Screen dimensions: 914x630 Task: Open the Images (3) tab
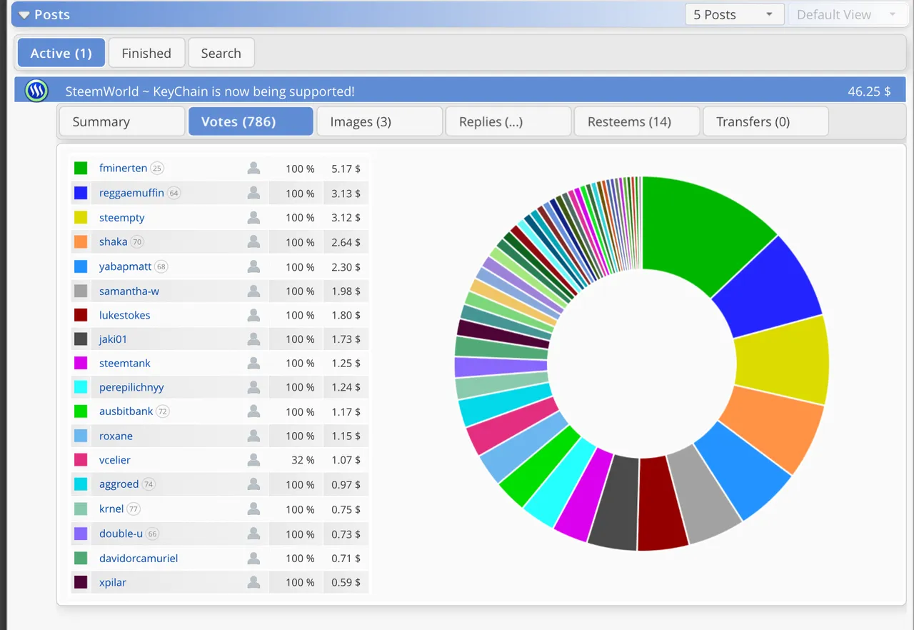(x=379, y=121)
